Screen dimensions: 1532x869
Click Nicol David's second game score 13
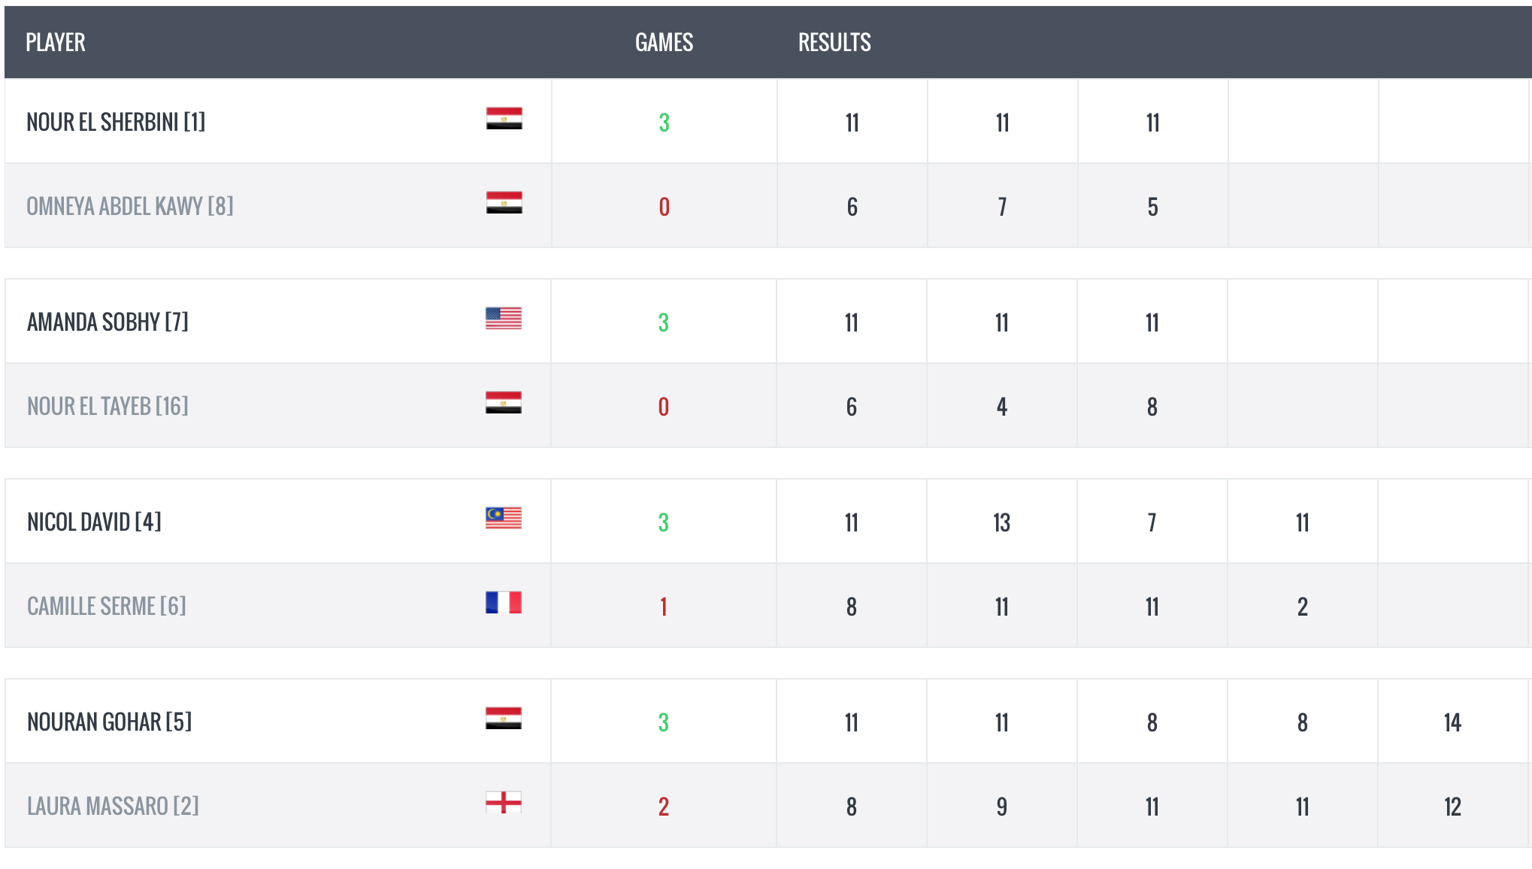pos(1001,522)
